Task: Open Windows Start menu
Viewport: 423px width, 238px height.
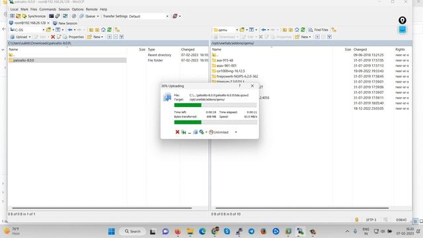Action: 112,231
